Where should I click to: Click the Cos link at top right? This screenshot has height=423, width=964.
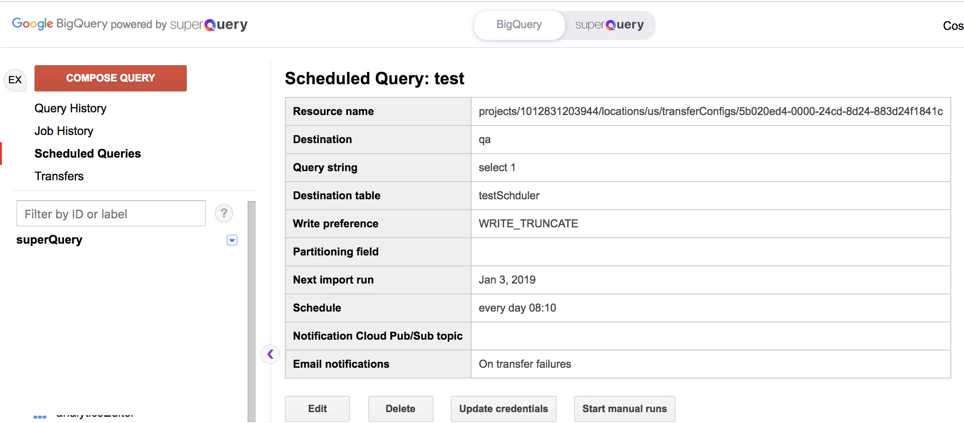(953, 26)
